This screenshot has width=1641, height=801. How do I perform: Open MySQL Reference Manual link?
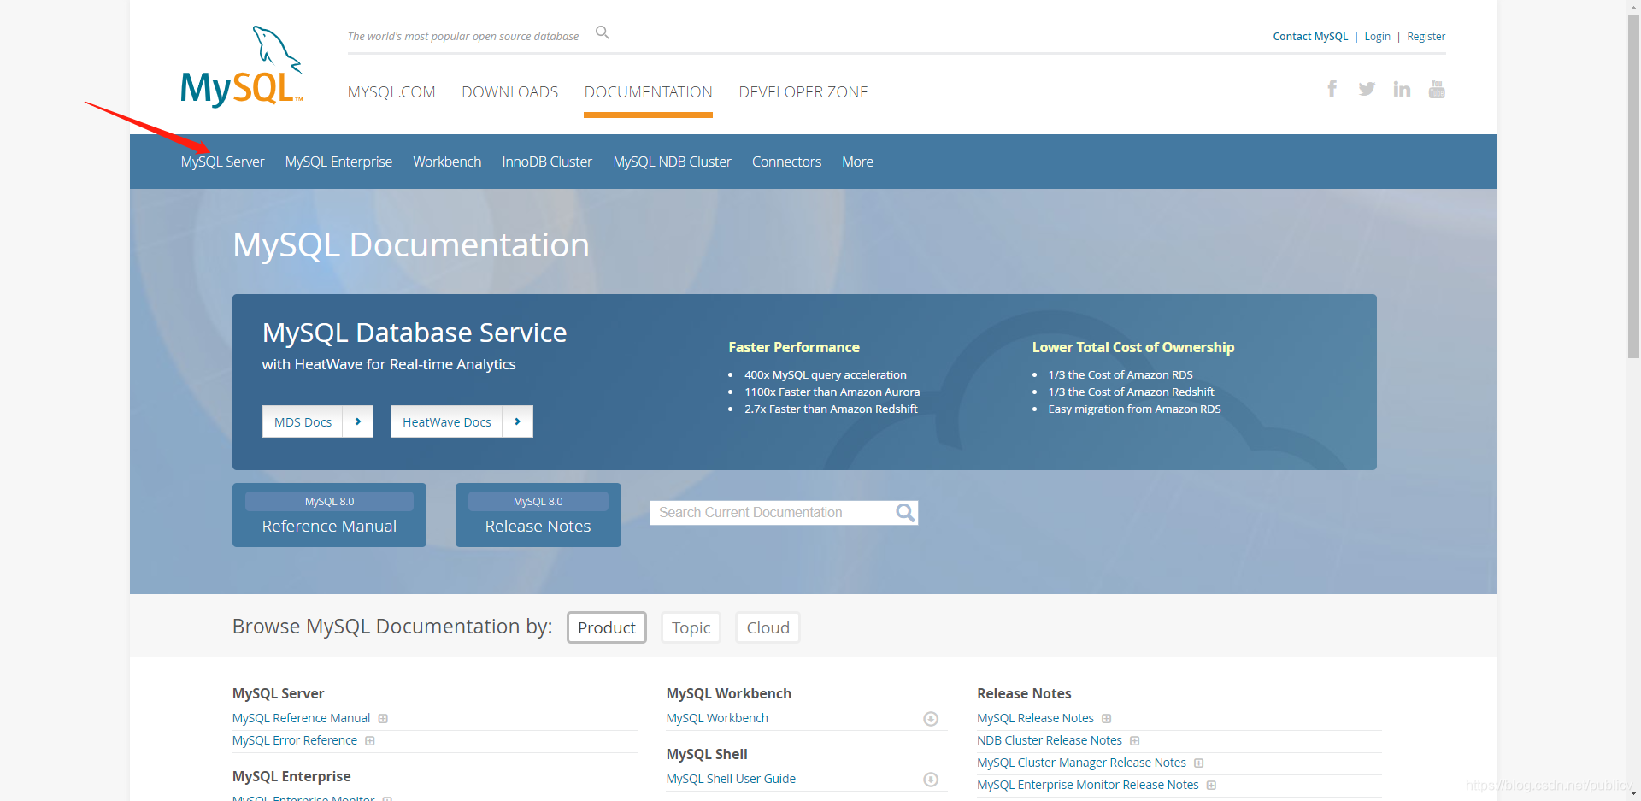coord(301,719)
